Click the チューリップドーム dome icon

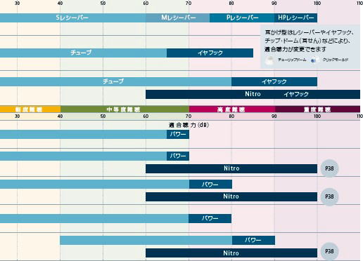point(270,60)
